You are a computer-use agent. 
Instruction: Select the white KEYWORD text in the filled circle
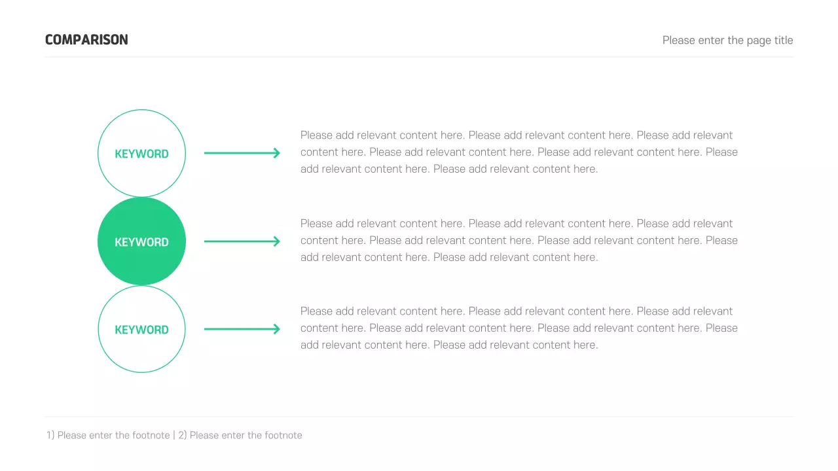click(141, 242)
